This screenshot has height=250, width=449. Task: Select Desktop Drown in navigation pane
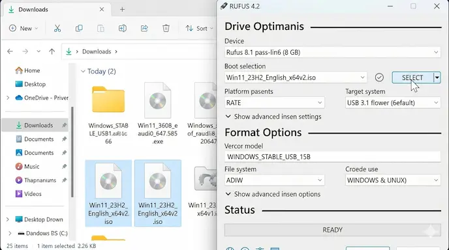point(39,219)
